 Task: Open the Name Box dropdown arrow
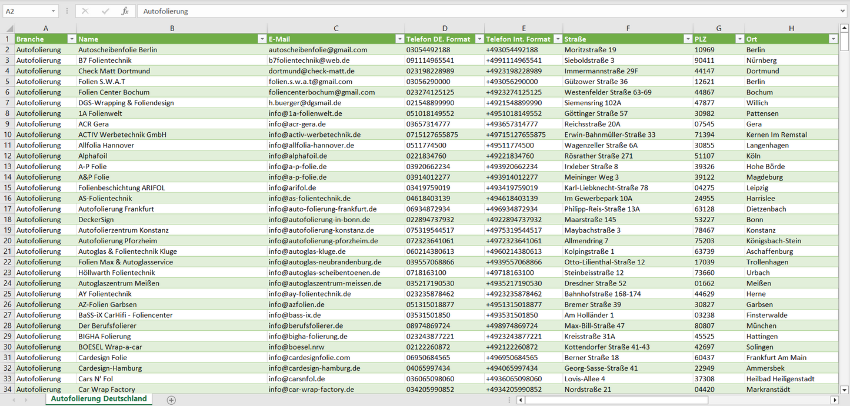pos(54,11)
